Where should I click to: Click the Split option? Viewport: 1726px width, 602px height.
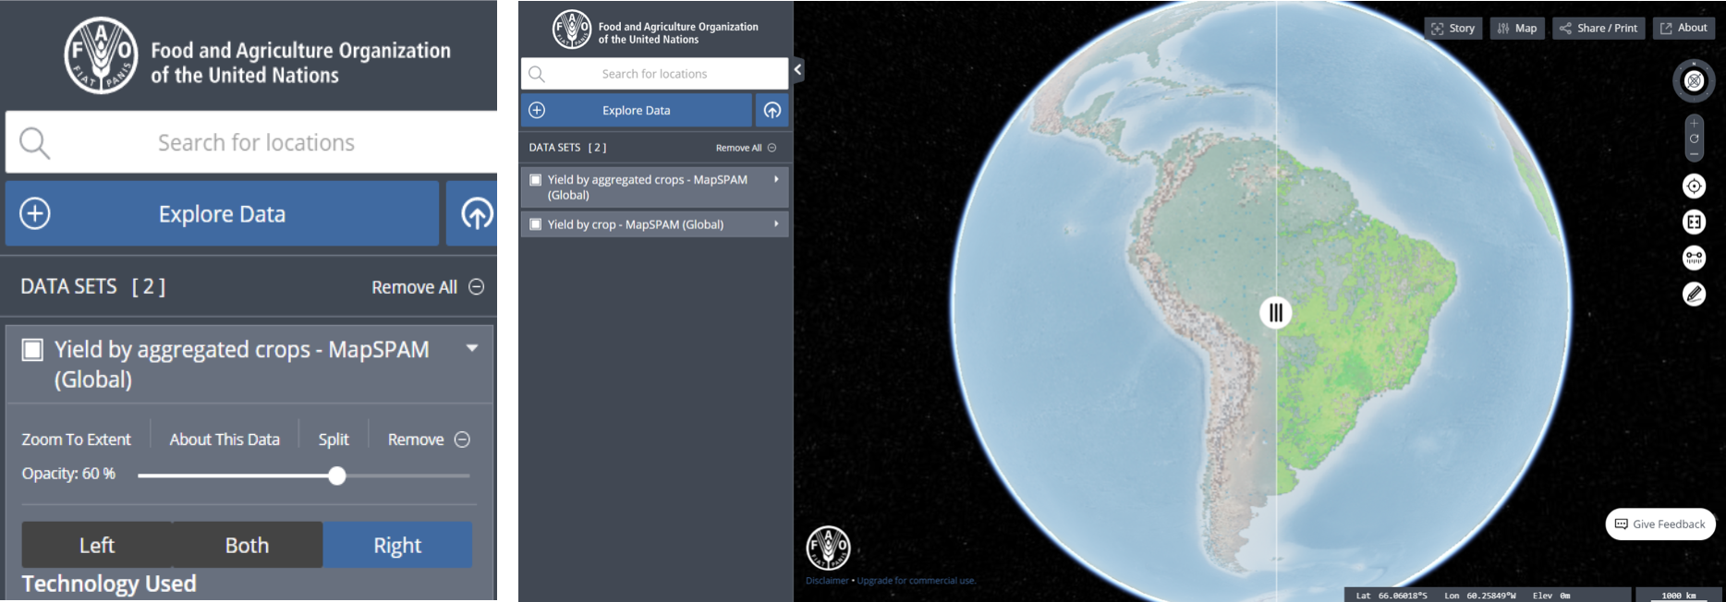[x=334, y=439]
